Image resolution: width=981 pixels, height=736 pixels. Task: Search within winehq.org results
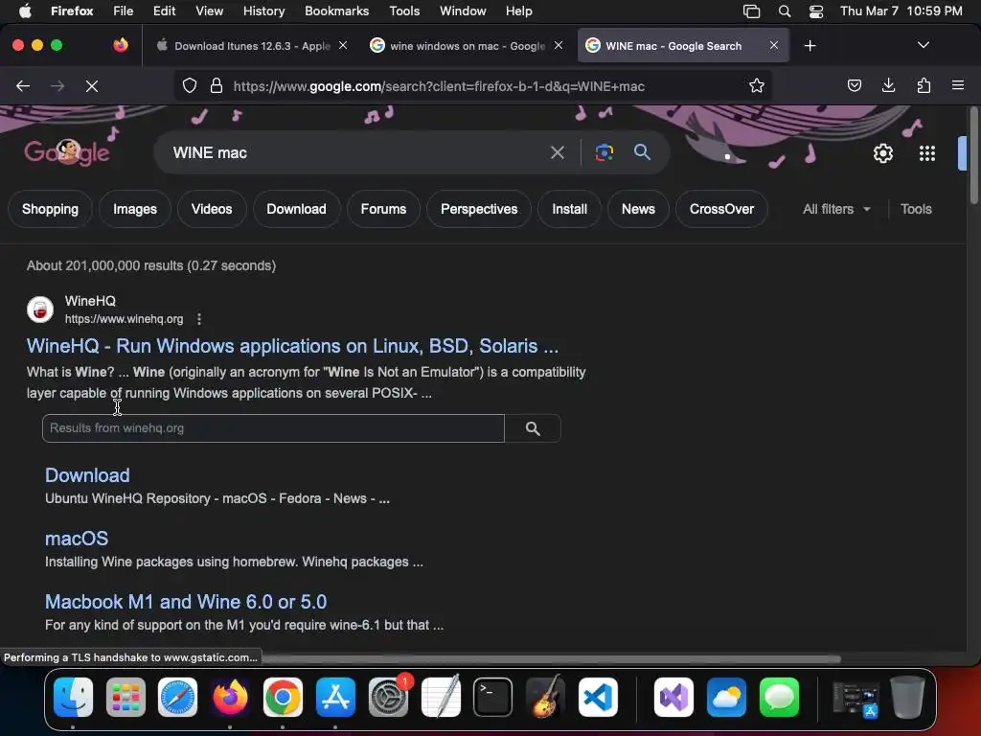pos(533,428)
